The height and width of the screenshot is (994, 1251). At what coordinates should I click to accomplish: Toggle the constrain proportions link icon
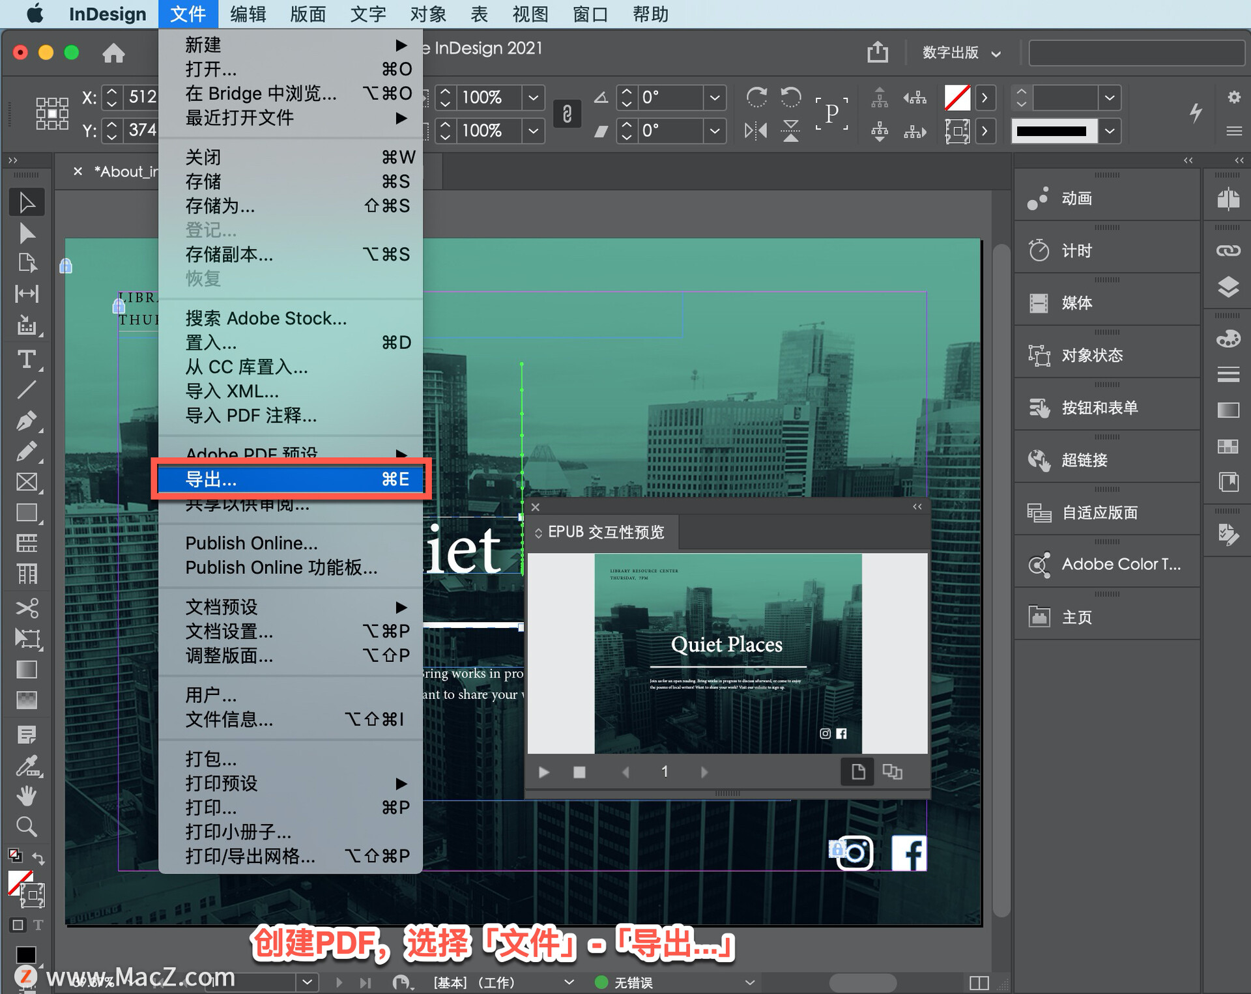coord(567,114)
